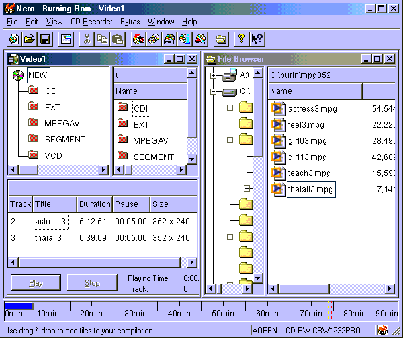
Task: Activate the What's This pointer help icon
Action: (x=257, y=39)
